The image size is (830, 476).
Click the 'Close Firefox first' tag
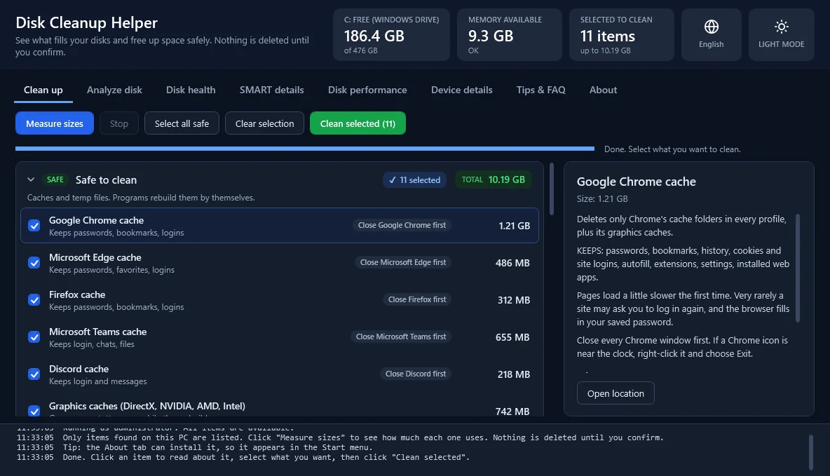(x=417, y=299)
